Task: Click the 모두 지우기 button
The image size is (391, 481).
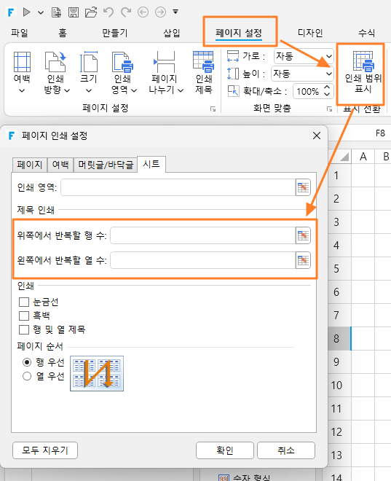Action: pos(45,450)
